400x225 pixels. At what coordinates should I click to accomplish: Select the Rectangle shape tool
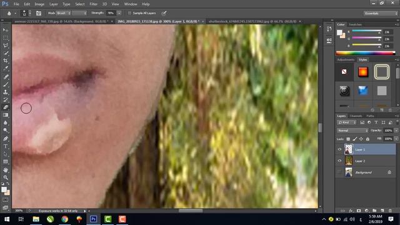[6, 162]
